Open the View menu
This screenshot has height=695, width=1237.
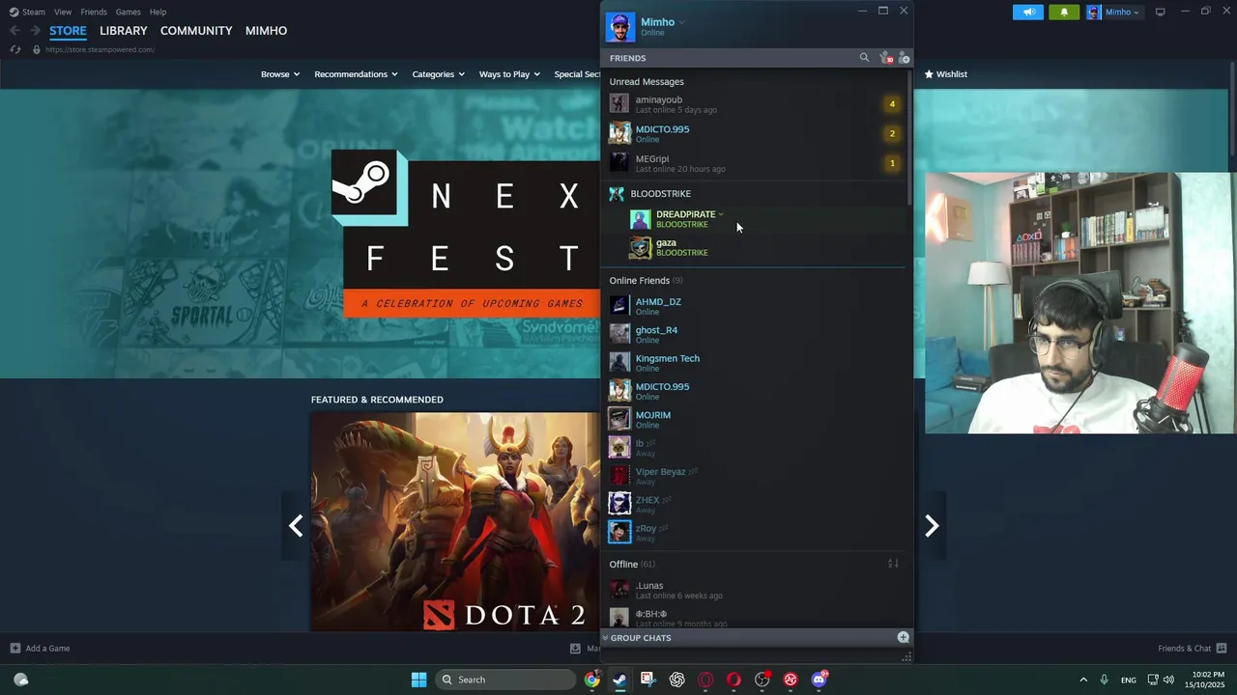pyautogui.click(x=63, y=12)
